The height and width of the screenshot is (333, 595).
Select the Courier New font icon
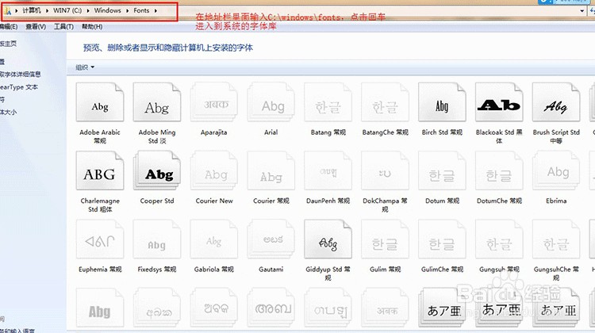pos(213,170)
